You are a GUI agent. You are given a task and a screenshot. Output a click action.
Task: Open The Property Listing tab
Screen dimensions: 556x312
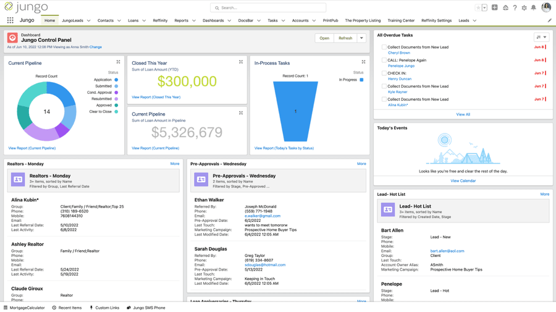click(363, 20)
